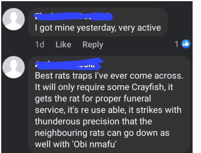Click the quoted text 'Obi nmafu'
This screenshot has width=201, height=153.
[94, 144]
